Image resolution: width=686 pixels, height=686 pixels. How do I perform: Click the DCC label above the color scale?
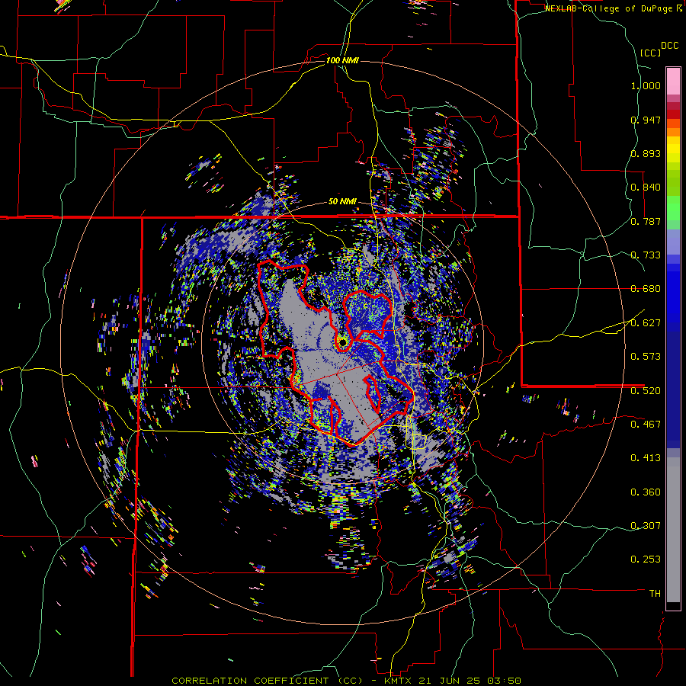(x=669, y=46)
